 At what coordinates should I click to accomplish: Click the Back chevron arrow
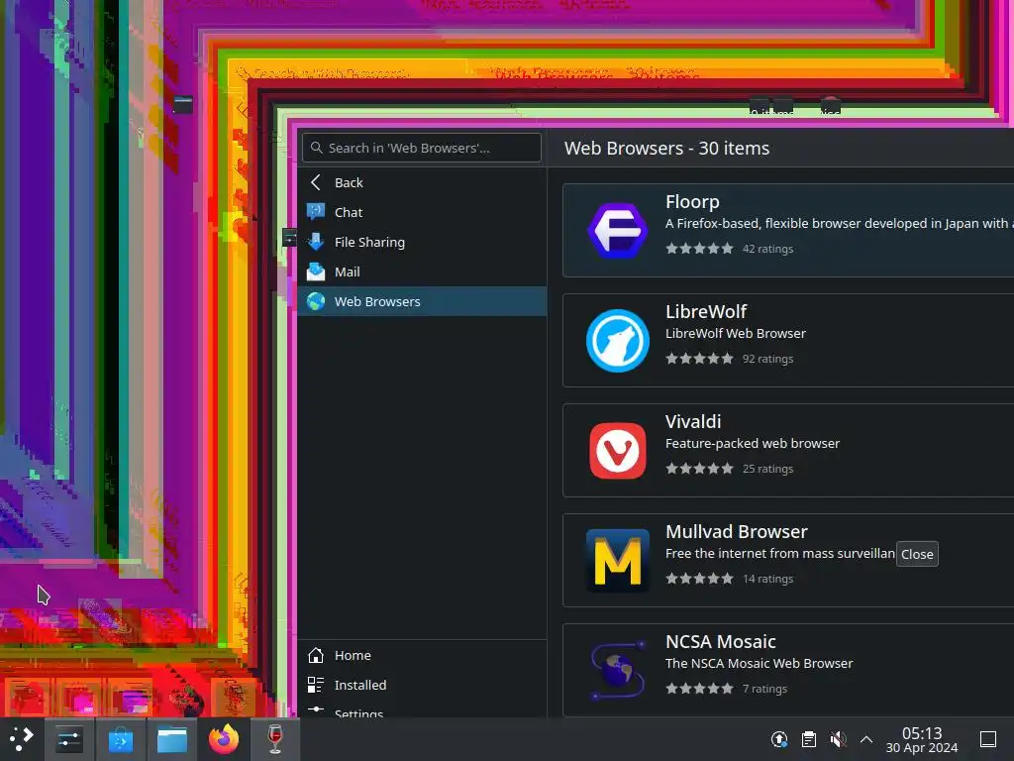pos(316,182)
